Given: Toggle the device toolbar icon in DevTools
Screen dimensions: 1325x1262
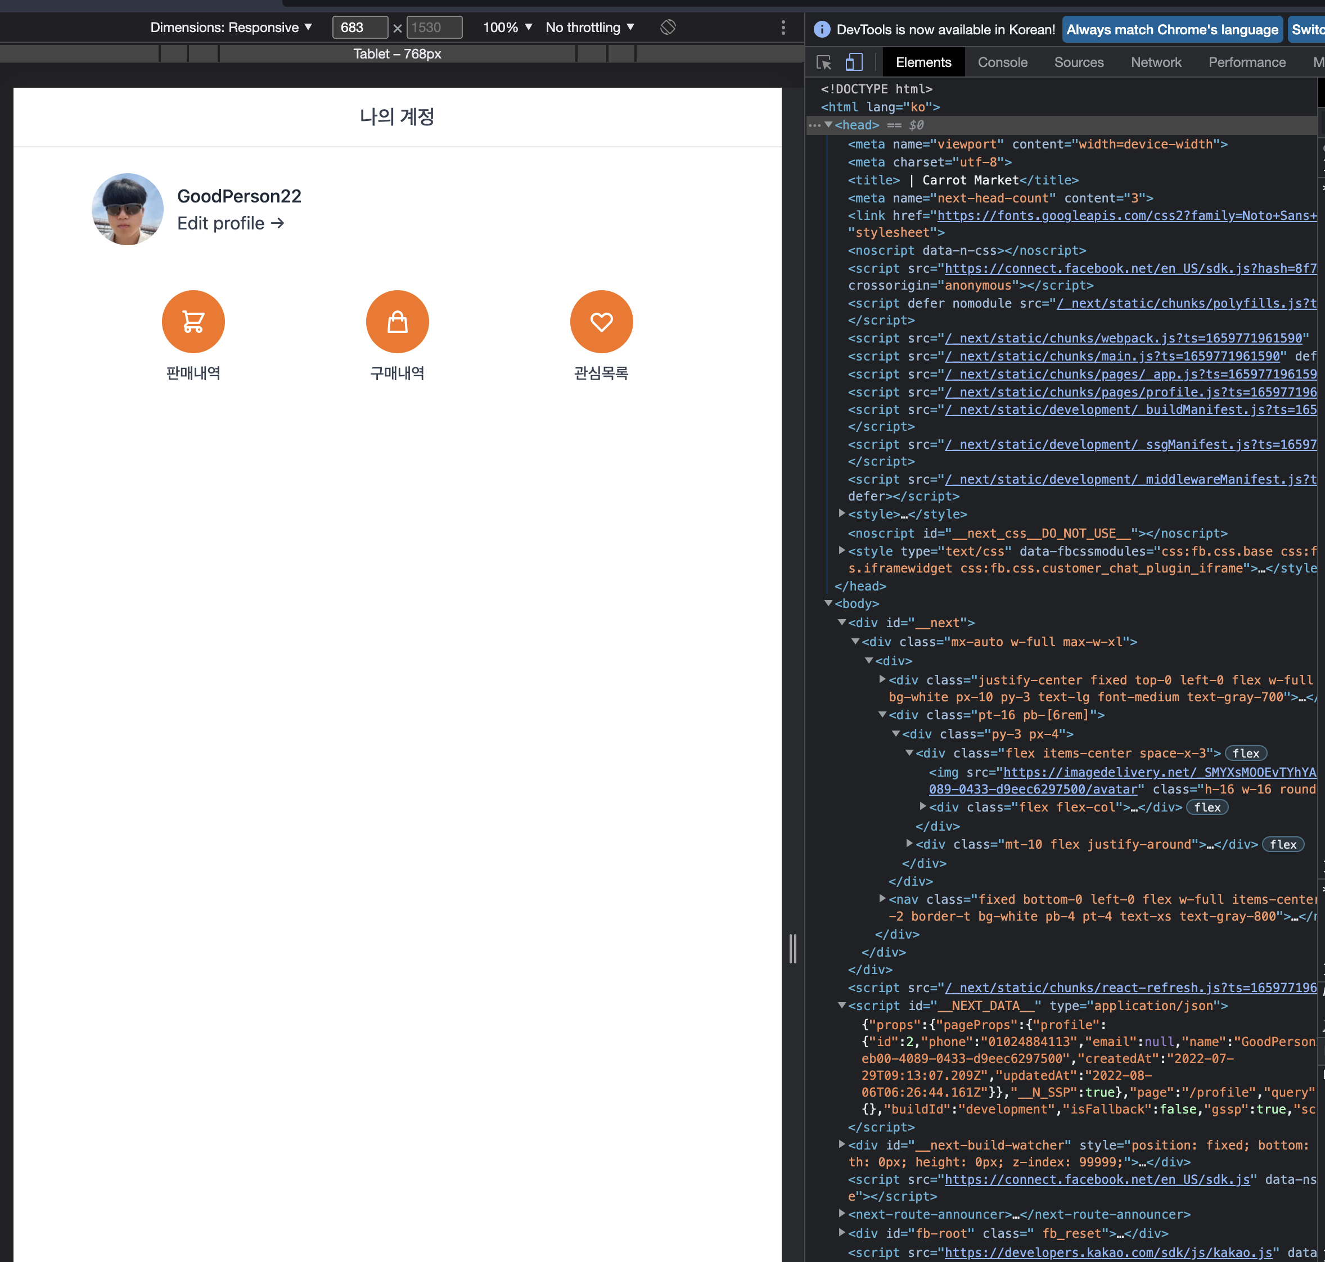Looking at the screenshot, I should point(854,62).
